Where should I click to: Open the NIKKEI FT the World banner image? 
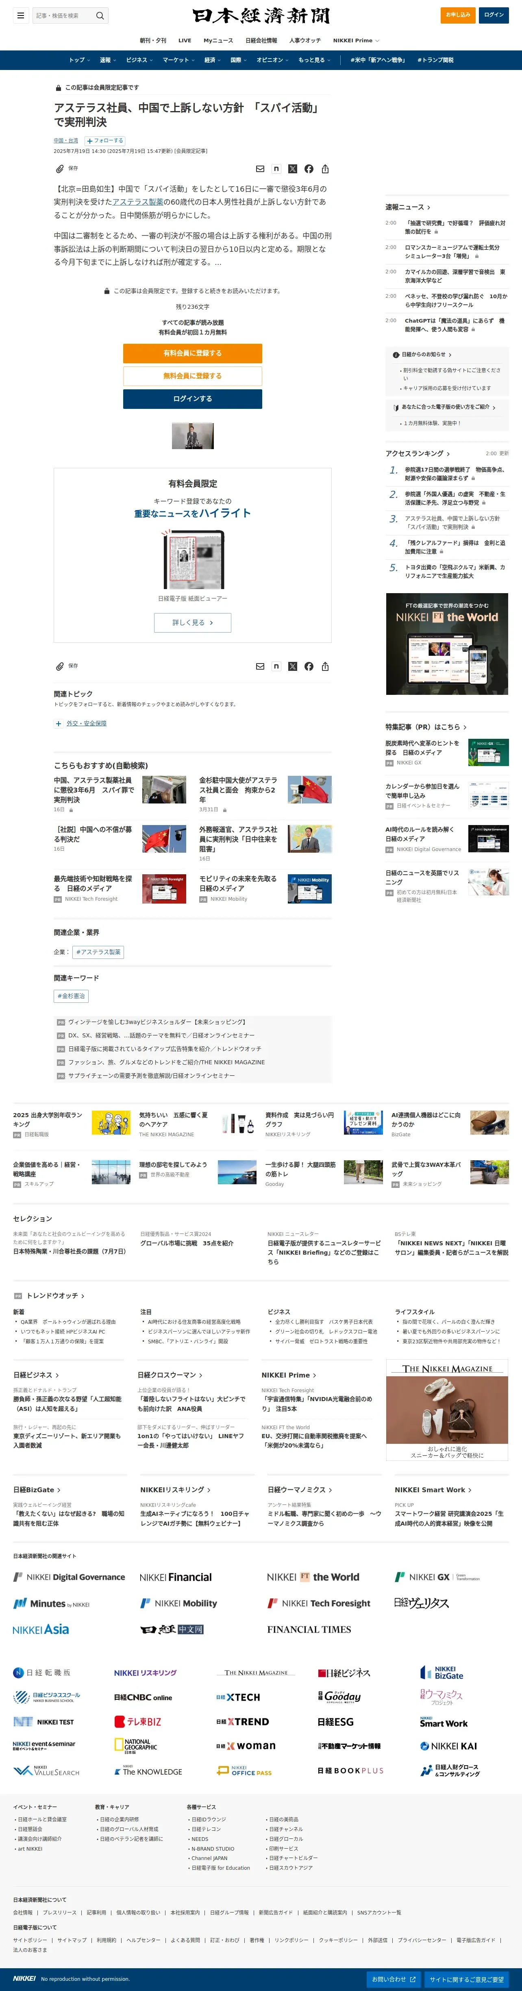pos(447,644)
